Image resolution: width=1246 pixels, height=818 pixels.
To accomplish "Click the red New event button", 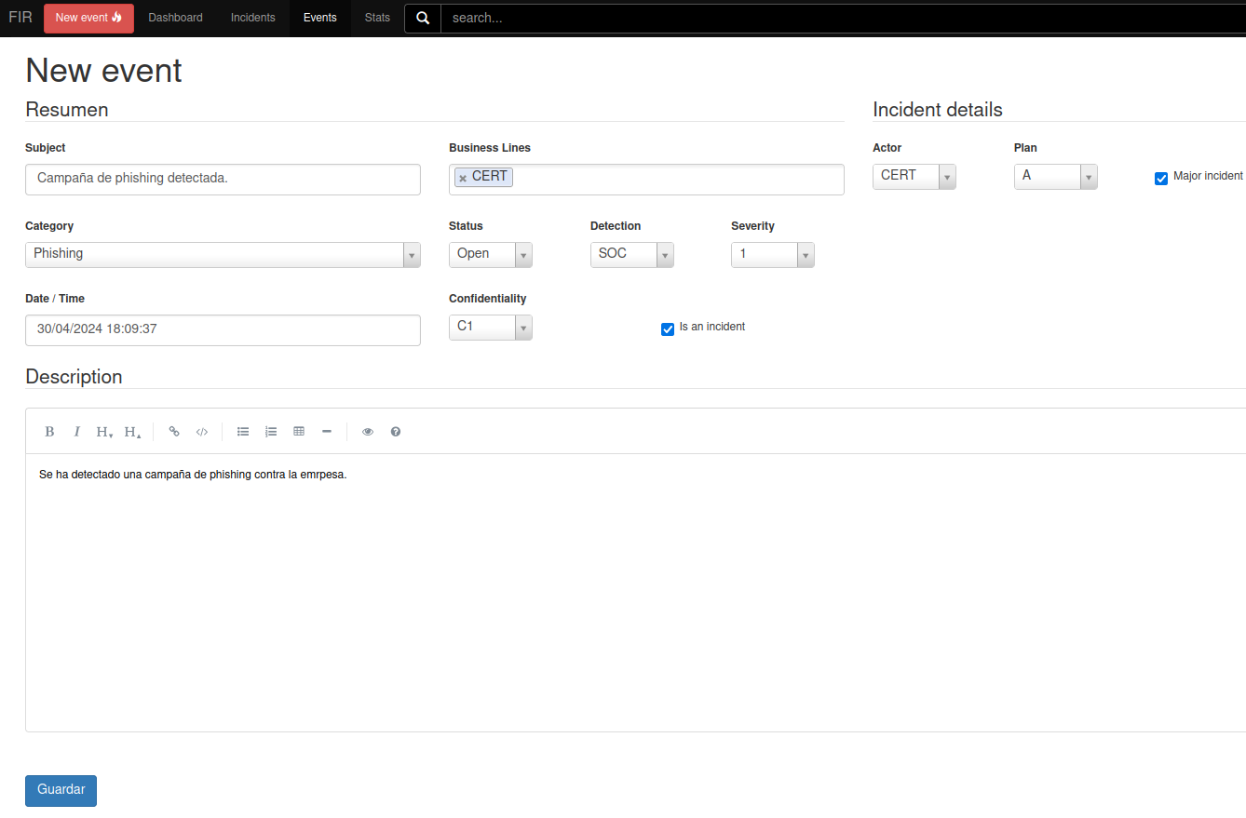I will pyautogui.click(x=88, y=18).
